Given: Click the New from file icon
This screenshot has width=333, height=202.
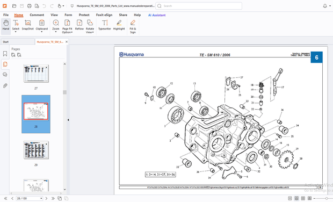Looking at the screenshot, I should (x=37, y=6).
